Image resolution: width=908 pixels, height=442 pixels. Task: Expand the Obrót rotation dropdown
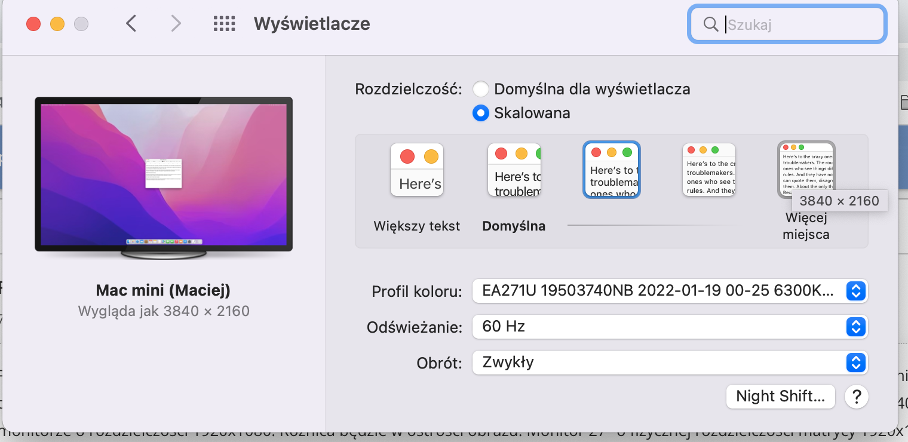[x=670, y=363]
